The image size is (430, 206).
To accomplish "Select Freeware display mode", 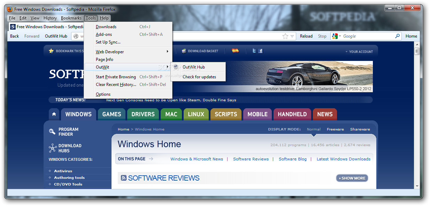I will pos(335,129).
